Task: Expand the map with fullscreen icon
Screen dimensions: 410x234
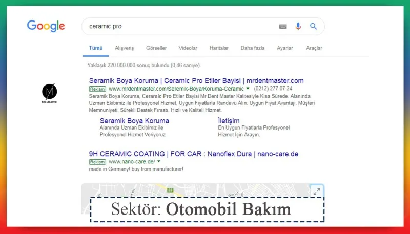Action: click(x=317, y=192)
